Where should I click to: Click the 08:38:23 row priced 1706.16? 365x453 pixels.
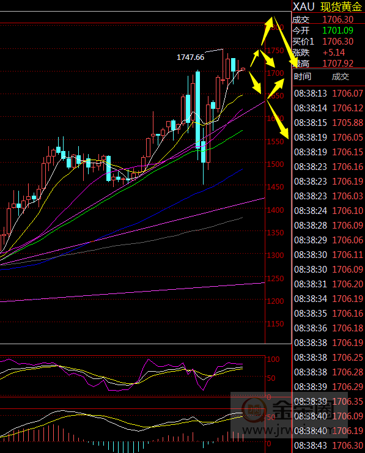[328, 167]
